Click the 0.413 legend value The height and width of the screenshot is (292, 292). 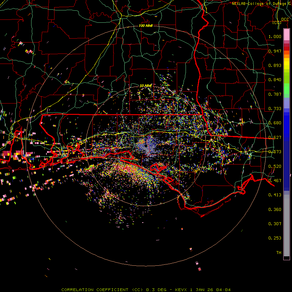click(275, 195)
